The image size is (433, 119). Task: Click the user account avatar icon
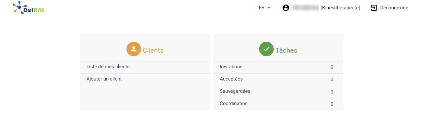(286, 8)
